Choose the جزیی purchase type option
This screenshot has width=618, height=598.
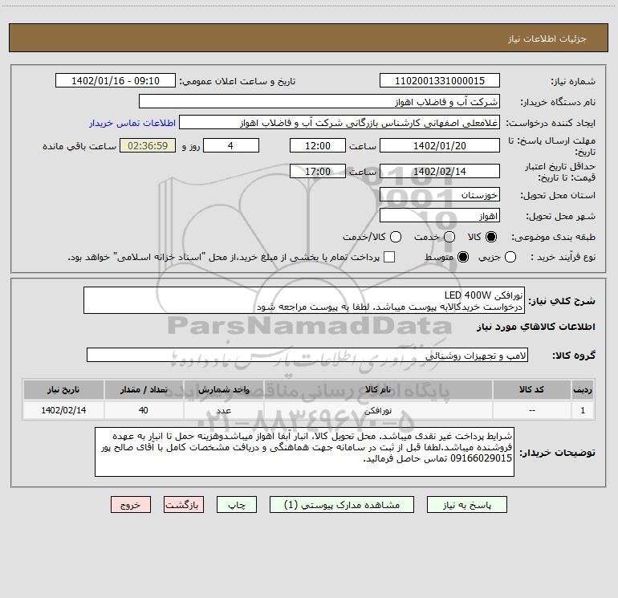point(510,257)
